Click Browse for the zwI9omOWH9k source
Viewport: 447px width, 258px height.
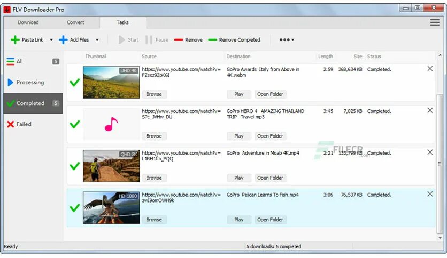coord(154,220)
